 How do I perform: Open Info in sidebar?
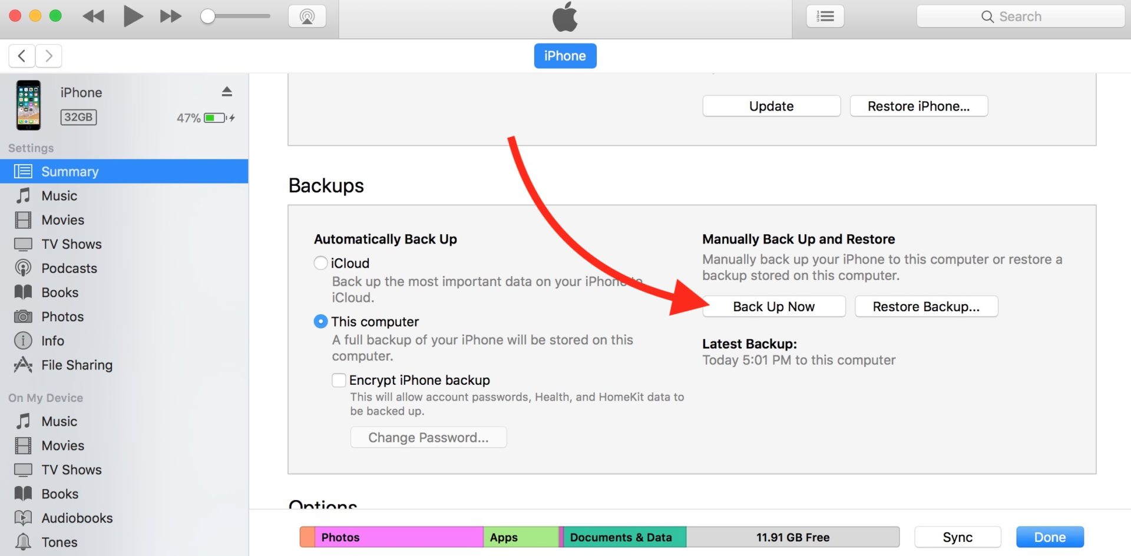pyautogui.click(x=124, y=341)
